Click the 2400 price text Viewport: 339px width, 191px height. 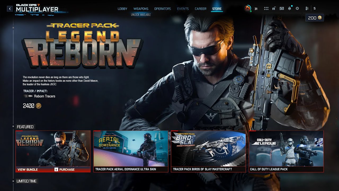click(29, 106)
